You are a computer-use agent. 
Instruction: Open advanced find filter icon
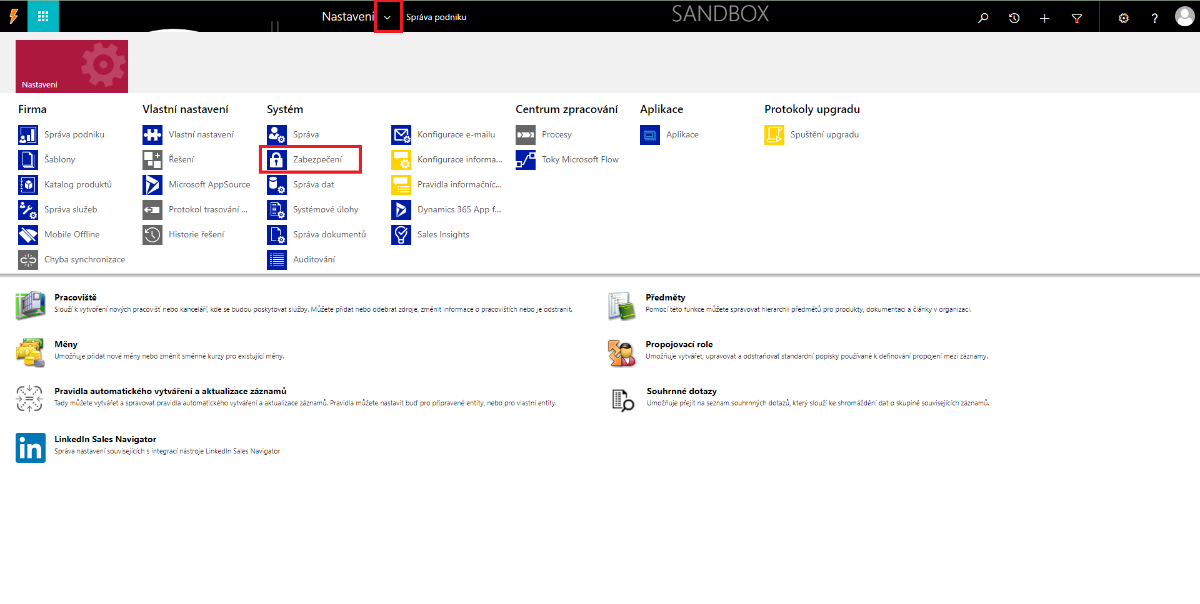(x=1076, y=18)
